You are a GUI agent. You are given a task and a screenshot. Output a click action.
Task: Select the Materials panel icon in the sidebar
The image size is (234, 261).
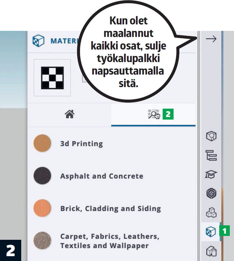point(211,231)
